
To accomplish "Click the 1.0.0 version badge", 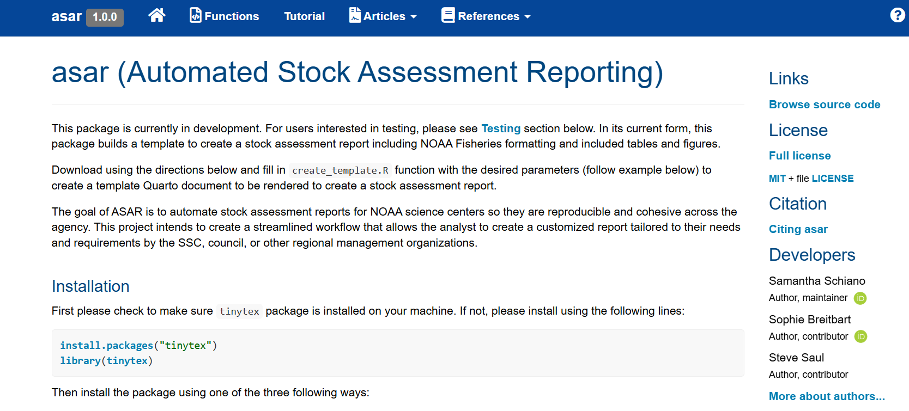I will click(105, 17).
